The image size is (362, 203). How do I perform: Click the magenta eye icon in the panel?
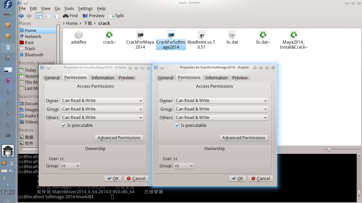pyautogui.click(x=8, y=81)
